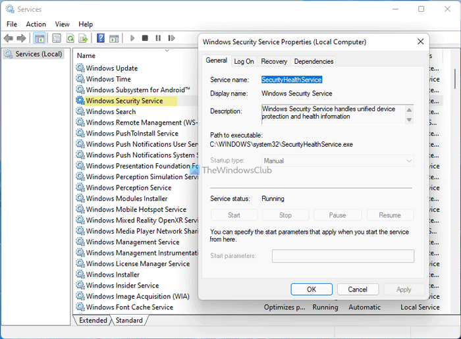Screen dimensions: 461x339
Task: Open the View menu
Action: [63, 24]
